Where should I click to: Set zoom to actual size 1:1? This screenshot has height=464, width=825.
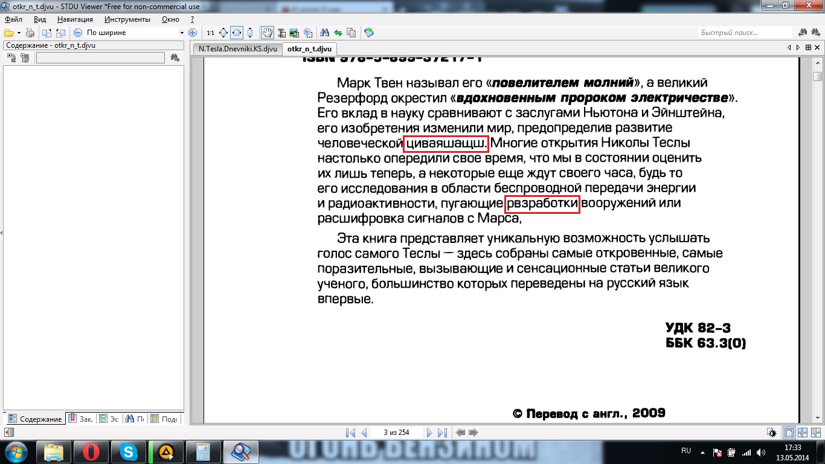(x=210, y=33)
